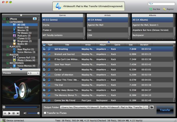Collapse the CATEGORIES tree node

(8, 22)
